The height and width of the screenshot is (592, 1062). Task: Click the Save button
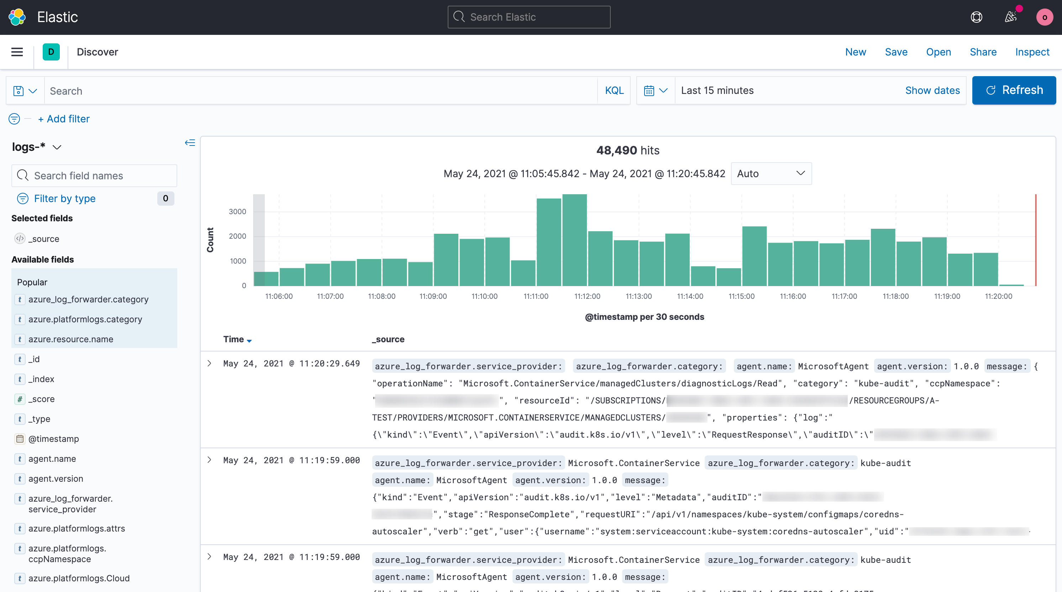point(896,52)
